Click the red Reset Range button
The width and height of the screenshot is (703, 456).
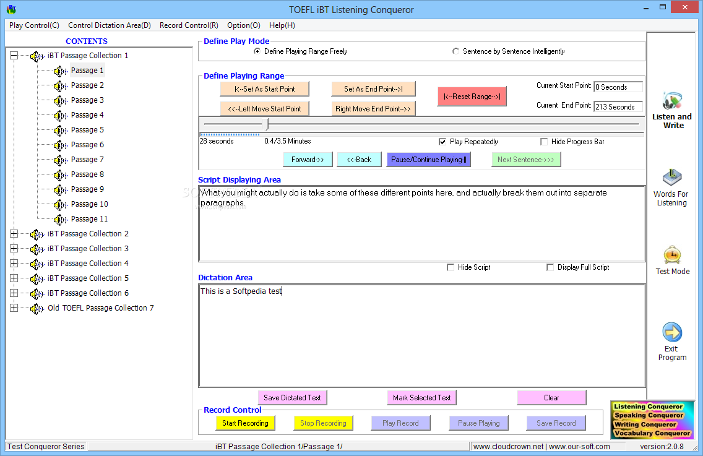[x=472, y=97]
